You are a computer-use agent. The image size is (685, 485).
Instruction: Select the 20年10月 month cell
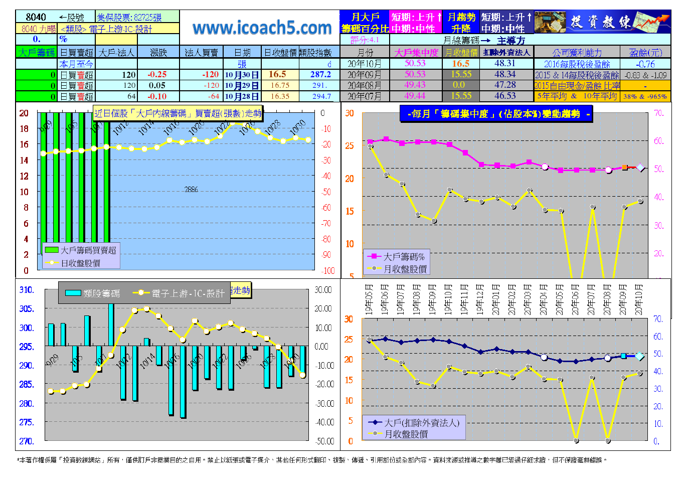click(365, 64)
